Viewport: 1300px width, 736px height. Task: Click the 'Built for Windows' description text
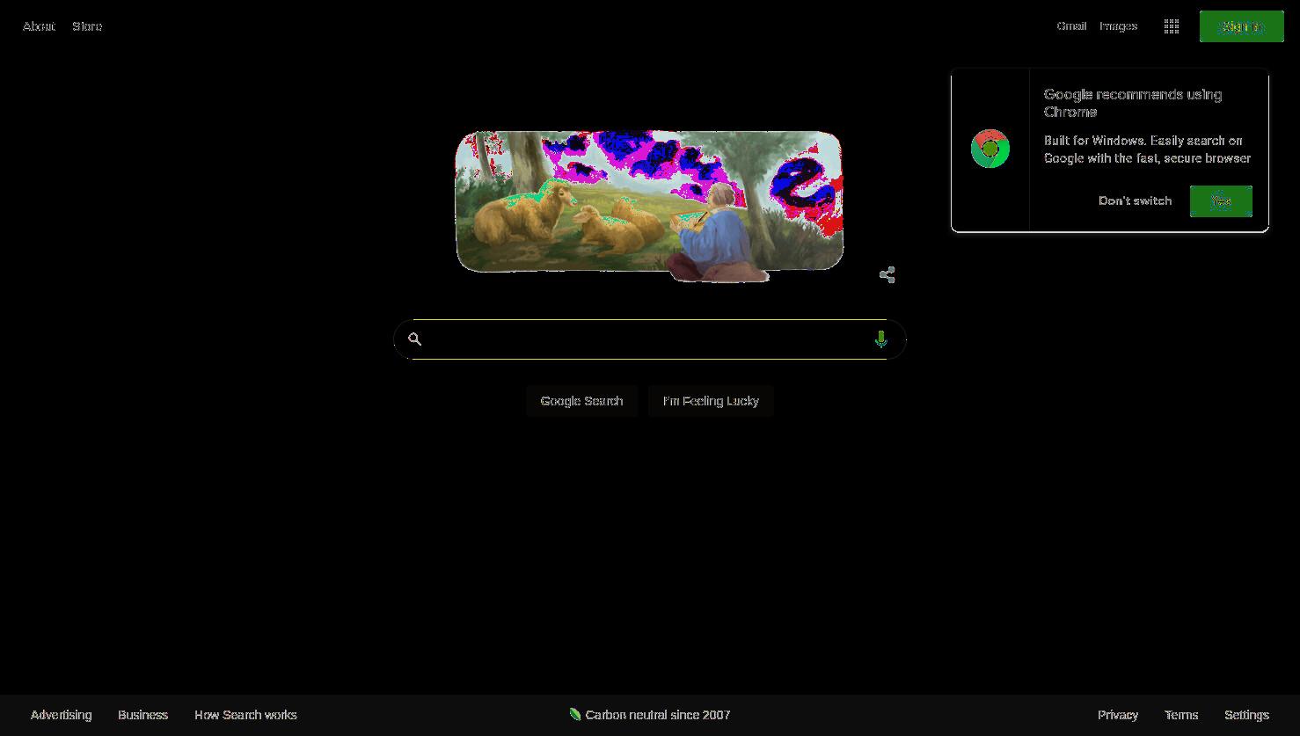[x=1147, y=149]
